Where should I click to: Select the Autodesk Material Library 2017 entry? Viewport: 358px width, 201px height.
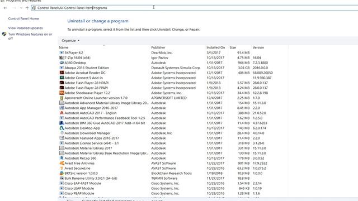pyautogui.click(x=88, y=148)
